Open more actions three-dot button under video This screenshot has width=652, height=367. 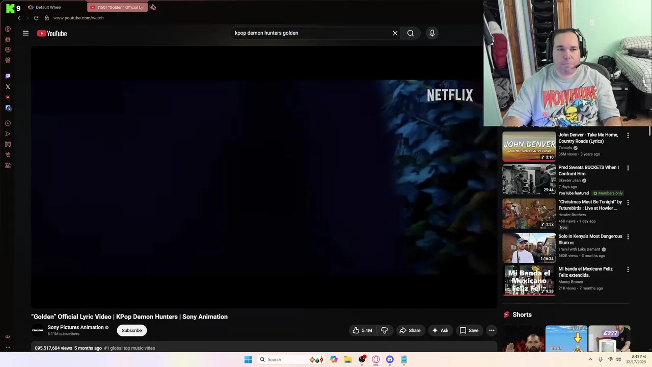pyautogui.click(x=492, y=330)
